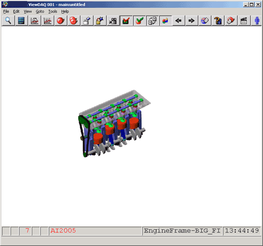Open the server rack toolbar icon

click(21, 21)
